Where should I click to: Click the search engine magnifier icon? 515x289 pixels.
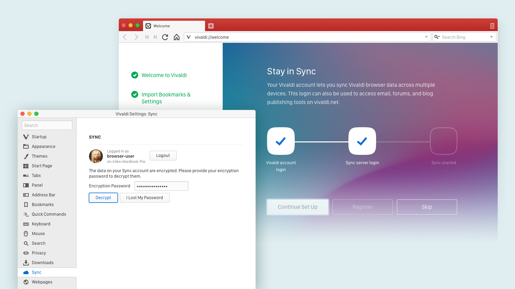point(437,37)
